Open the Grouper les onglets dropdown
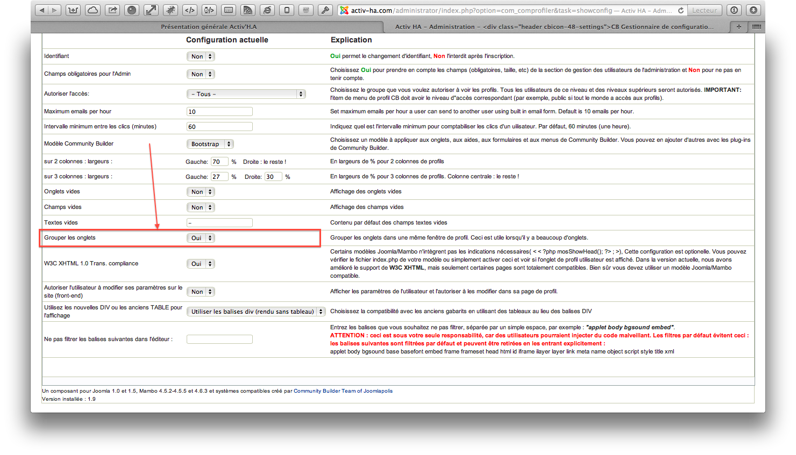Screen dimensions: 796x455 pos(201,238)
